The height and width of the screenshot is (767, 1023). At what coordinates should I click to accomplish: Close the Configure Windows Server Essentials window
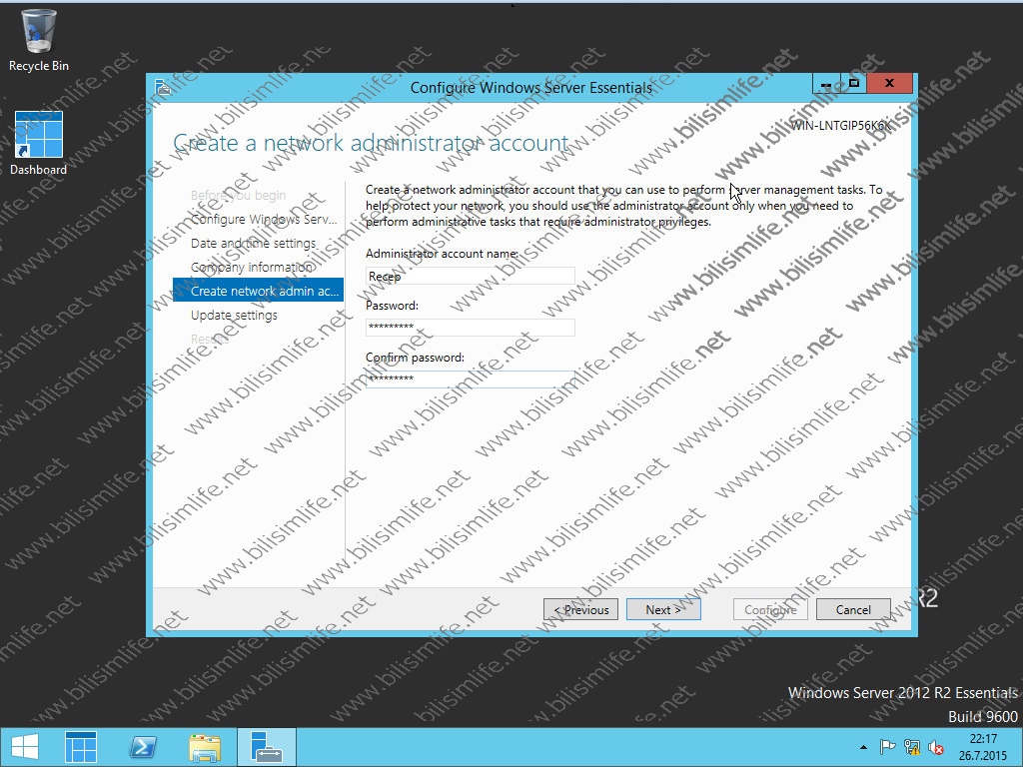click(889, 84)
